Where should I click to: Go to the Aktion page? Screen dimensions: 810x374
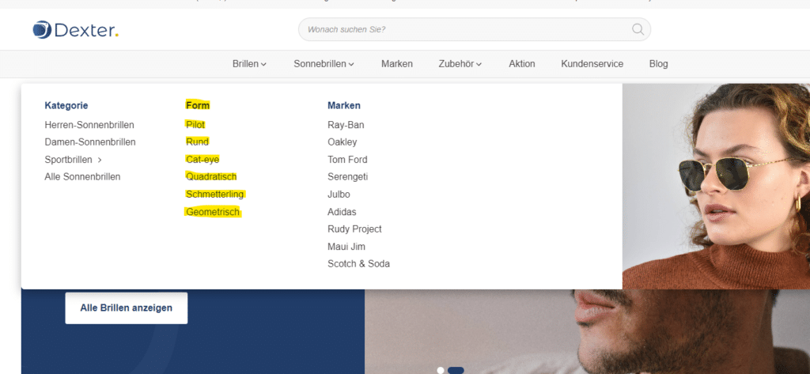(522, 64)
